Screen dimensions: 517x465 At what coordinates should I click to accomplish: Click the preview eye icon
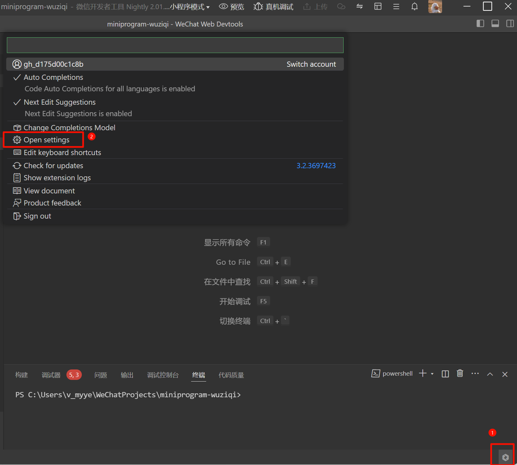click(223, 7)
